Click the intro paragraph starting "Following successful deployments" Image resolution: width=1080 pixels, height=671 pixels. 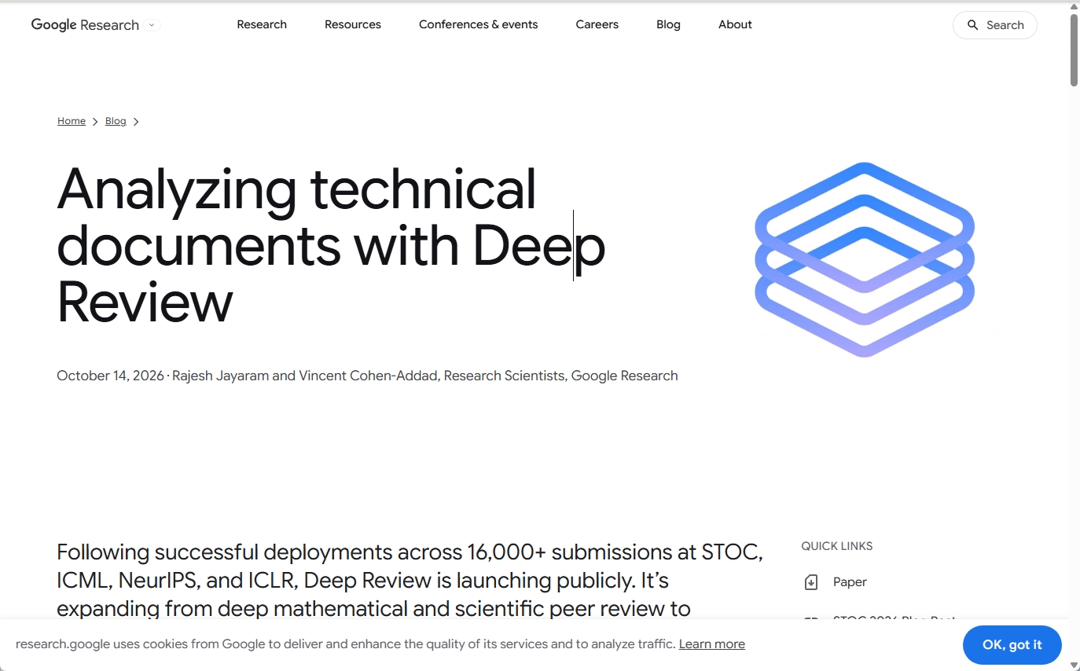point(410,580)
